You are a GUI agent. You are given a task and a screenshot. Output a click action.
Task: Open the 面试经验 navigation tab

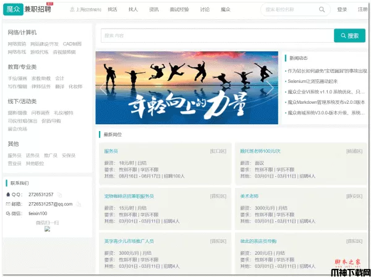[x=179, y=9]
